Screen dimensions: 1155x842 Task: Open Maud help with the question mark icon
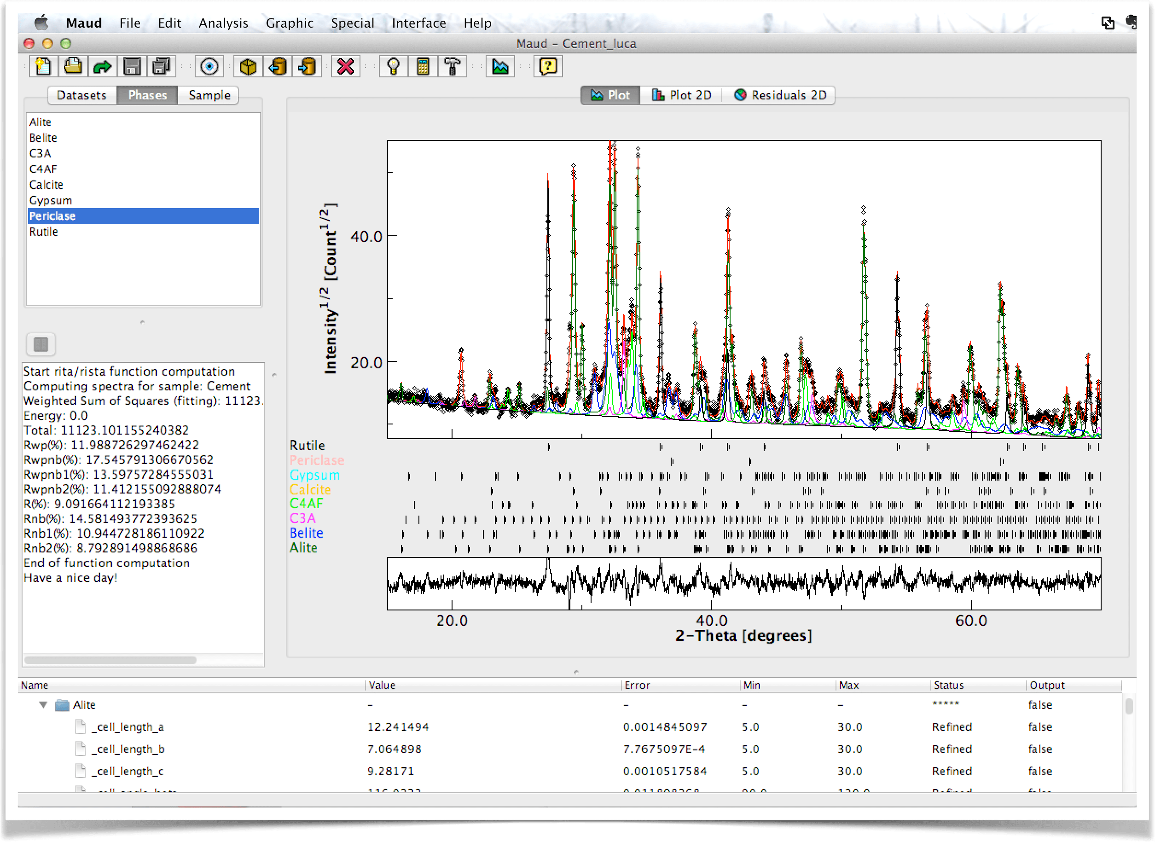click(547, 66)
